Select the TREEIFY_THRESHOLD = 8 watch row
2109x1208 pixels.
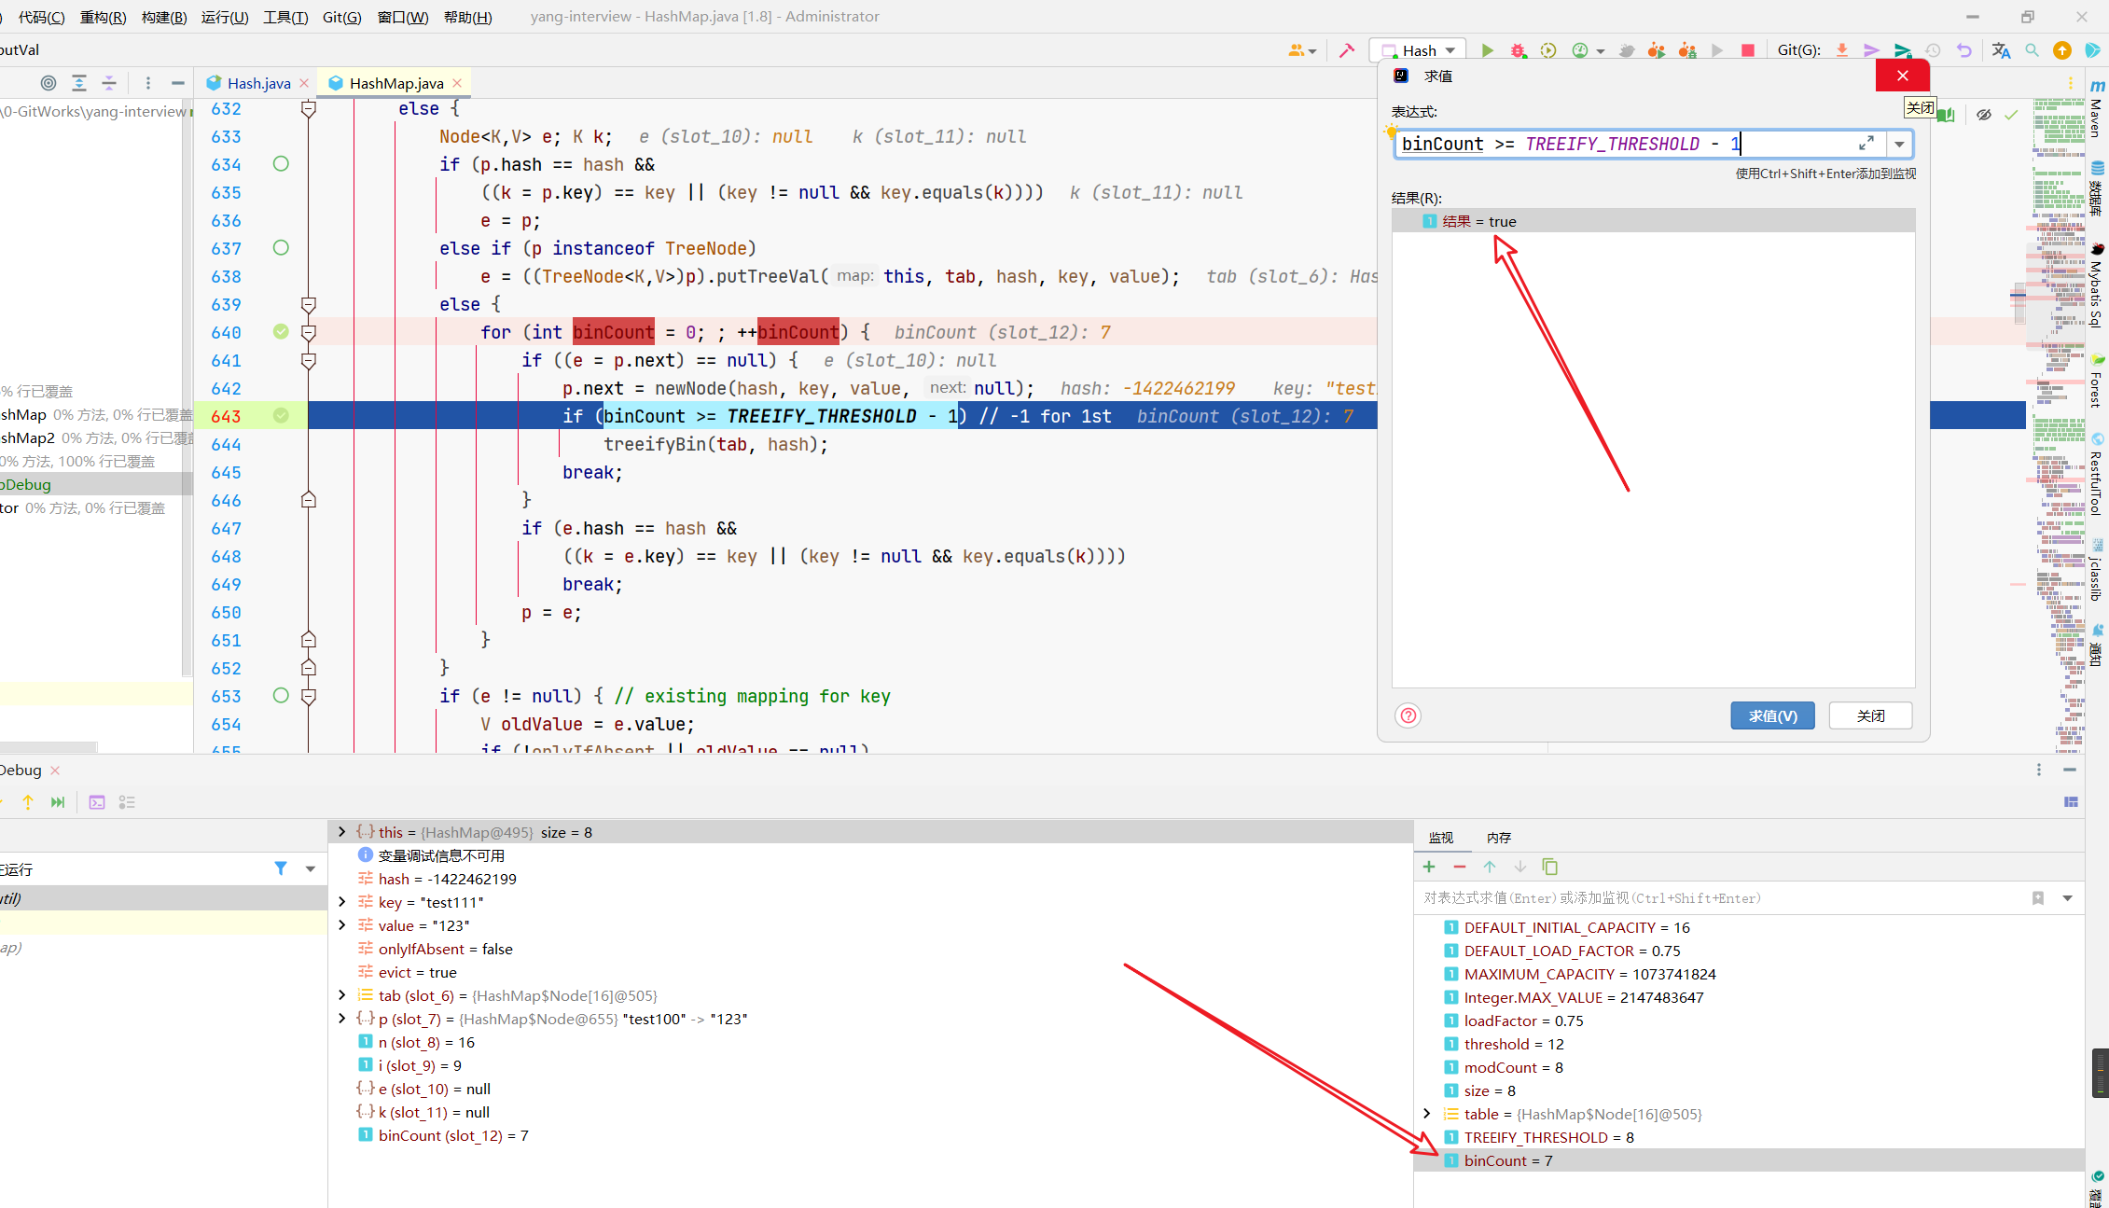(1749, 1137)
